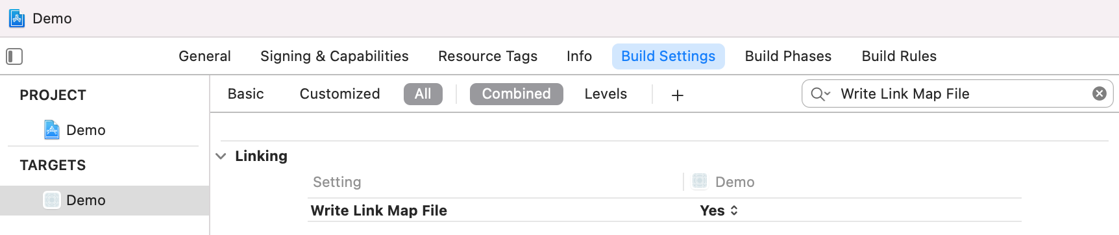Open the Yes value dropdown for Write Link Map File

coord(719,210)
